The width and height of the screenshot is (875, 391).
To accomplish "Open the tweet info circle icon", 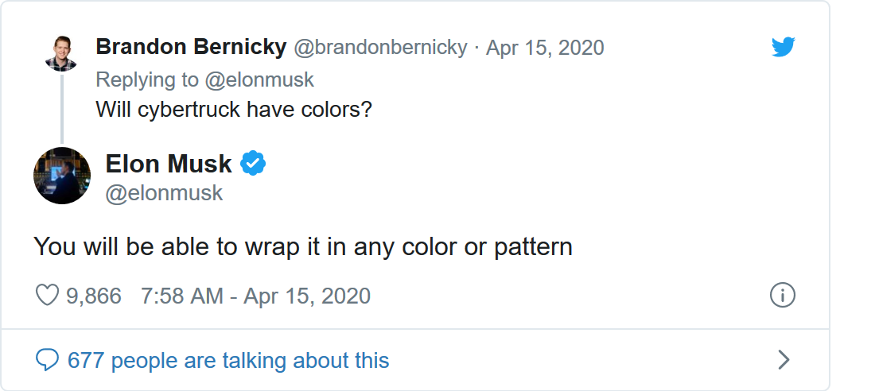I will pos(783,296).
